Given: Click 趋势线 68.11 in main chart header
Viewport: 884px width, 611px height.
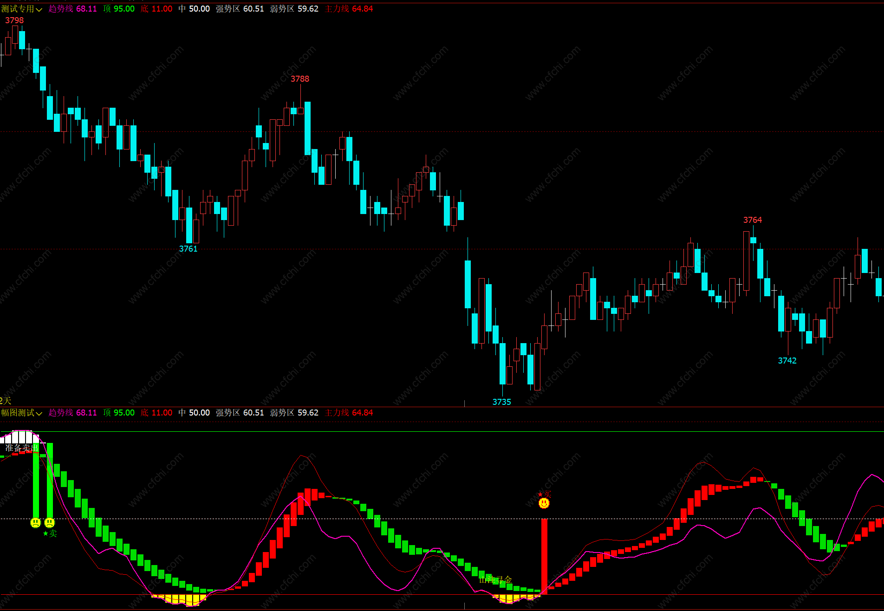Looking at the screenshot, I should pyautogui.click(x=72, y=9).
